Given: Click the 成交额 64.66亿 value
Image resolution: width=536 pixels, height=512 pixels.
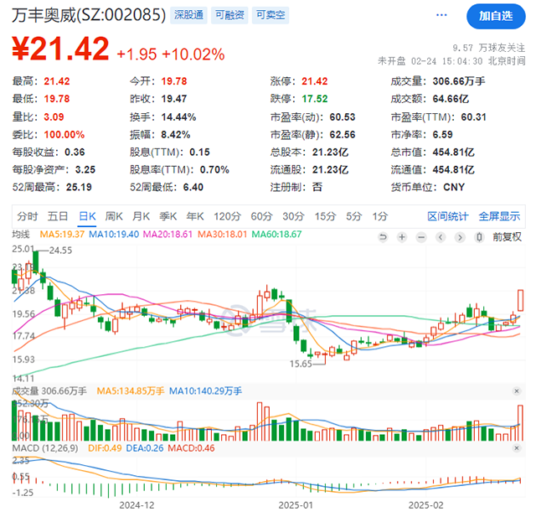Looking at the screenshot, I should point(451,99).
